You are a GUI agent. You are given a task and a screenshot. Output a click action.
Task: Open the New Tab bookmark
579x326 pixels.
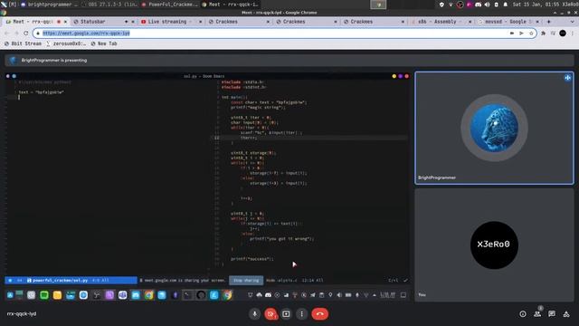(104, 43)
